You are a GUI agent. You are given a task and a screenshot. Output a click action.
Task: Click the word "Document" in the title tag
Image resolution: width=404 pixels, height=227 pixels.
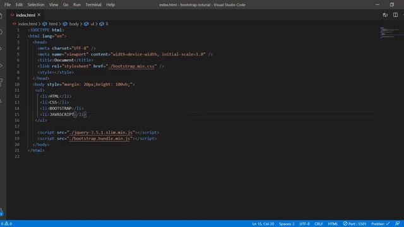pyautogui.click(x=64, y=61)
